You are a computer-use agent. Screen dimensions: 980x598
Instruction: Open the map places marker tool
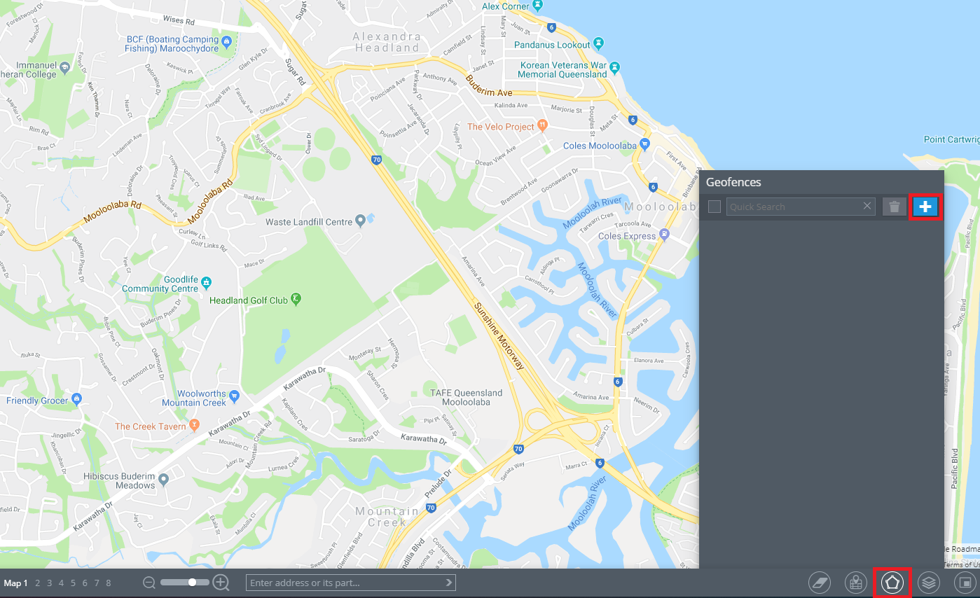(x=855, y=582)
